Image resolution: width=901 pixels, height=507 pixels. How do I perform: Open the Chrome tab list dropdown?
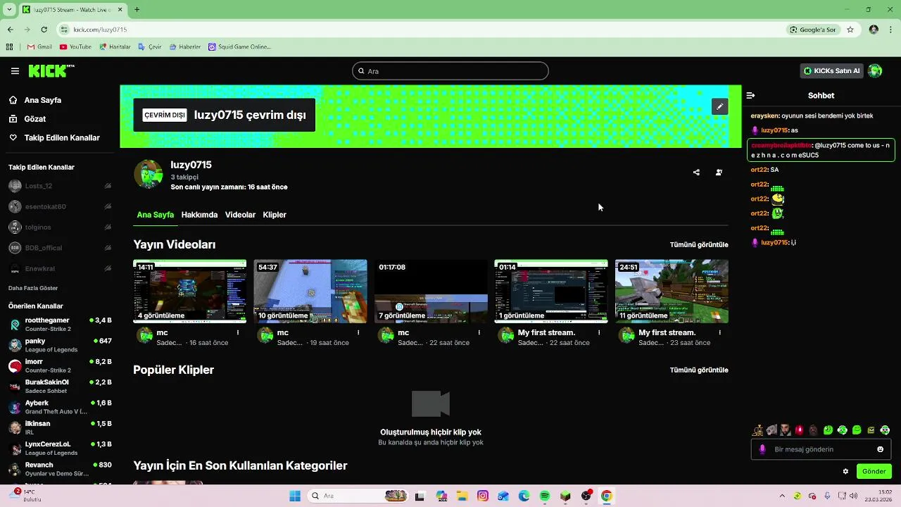point(10,10)
